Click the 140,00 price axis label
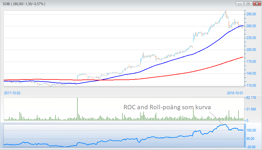Screen dimensions: 262x150 click(x=251, y=73)
